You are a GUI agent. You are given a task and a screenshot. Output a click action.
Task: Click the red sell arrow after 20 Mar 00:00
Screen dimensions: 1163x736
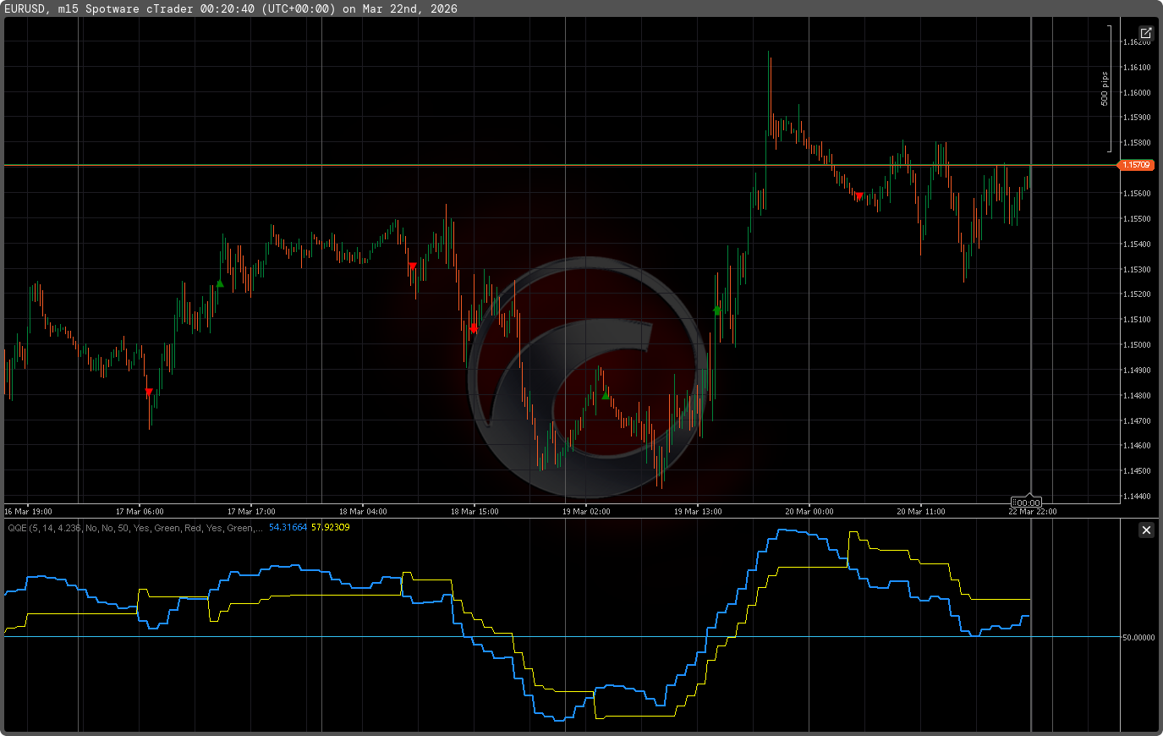[859, 196]
